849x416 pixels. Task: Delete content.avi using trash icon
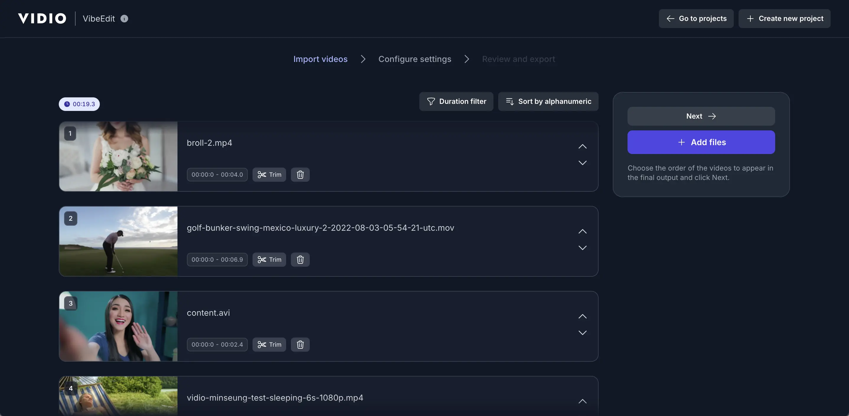pos(300,345)
